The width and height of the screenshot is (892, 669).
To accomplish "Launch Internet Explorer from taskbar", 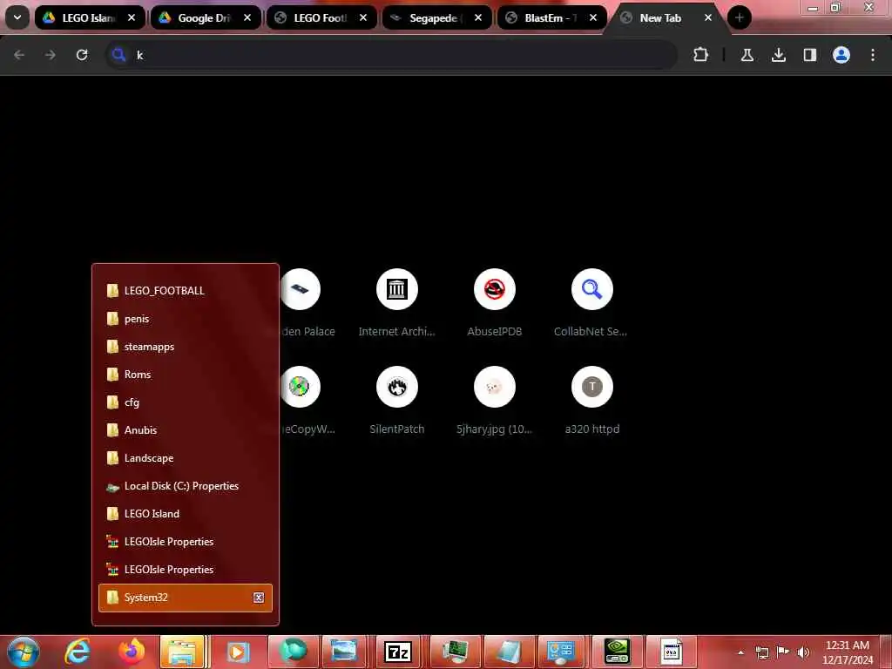I will [78, 652].
